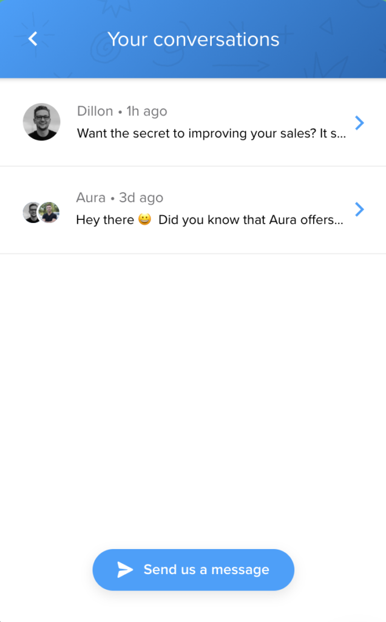The width and height of the screenshot is (386, 622).
Task: Select the "Want the secret to improving" message preview
Action: click(x=211, y=134)
